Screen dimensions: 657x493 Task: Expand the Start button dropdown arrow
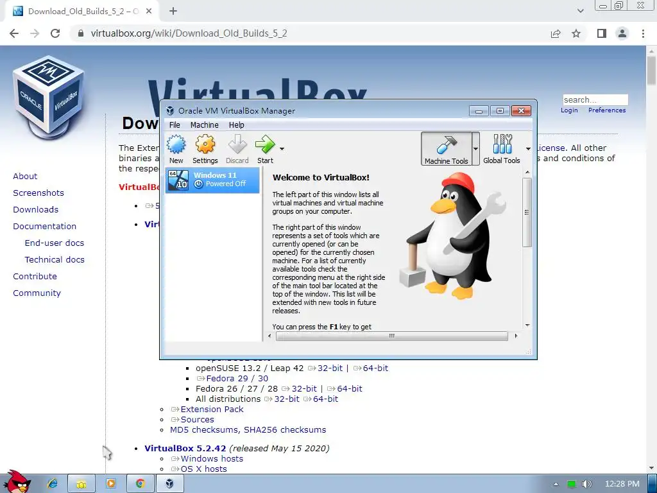pos(282,149)
